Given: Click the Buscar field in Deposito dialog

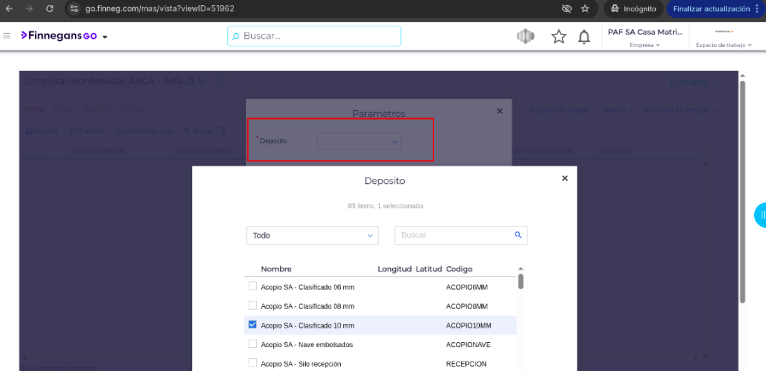Looking at the screenshot, I should click(x=453, y=235).
